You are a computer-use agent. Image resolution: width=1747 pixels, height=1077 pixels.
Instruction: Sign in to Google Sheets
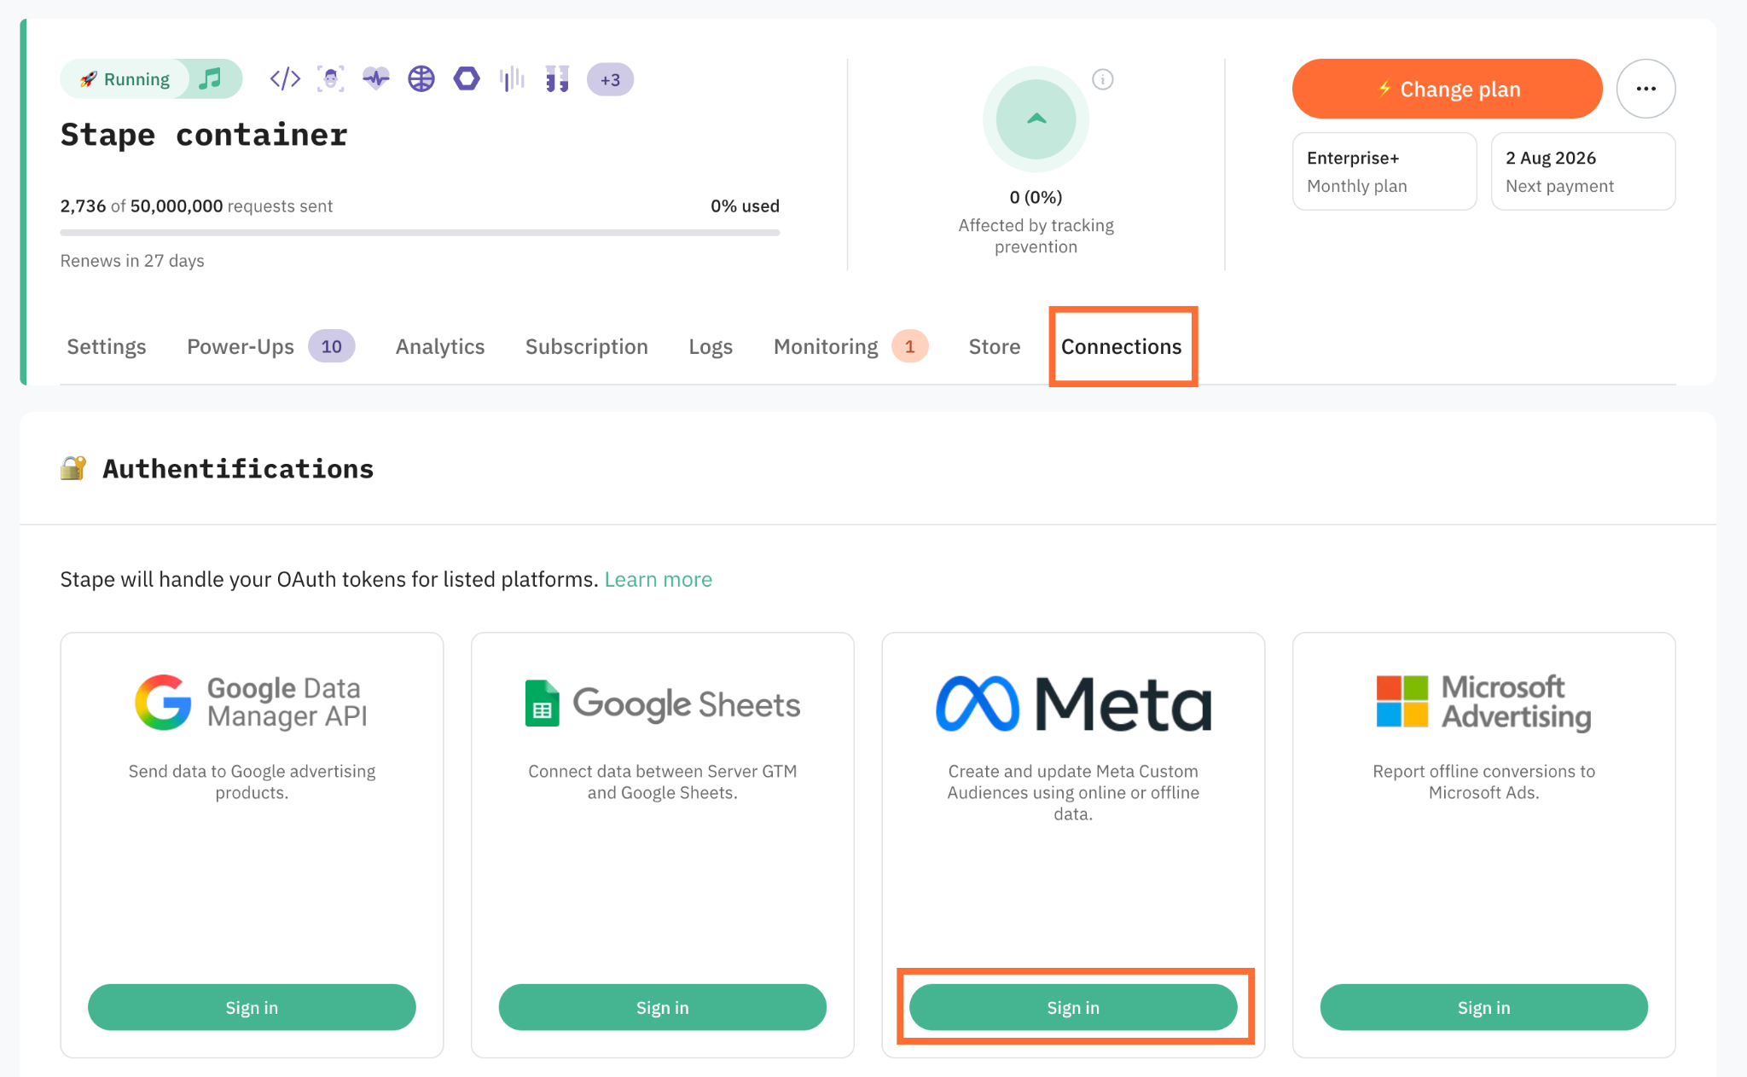663,1007
